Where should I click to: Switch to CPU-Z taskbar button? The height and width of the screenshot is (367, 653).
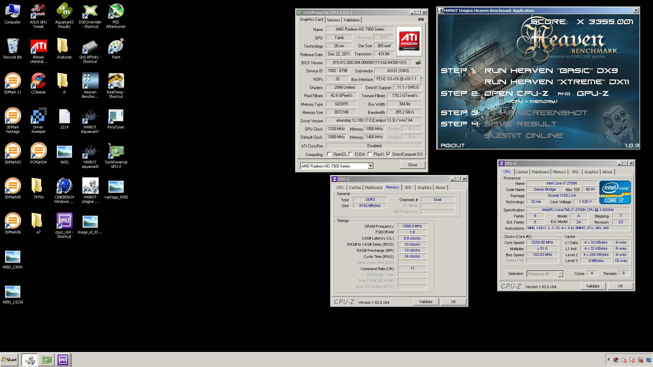coord(63,360)
